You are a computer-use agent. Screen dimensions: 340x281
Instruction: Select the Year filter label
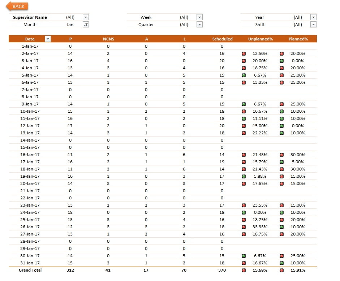tap(260, 17)
